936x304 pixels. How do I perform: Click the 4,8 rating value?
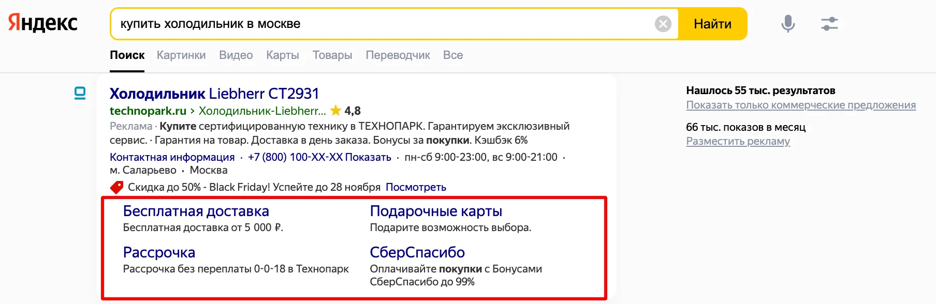(x=353, y=111)
